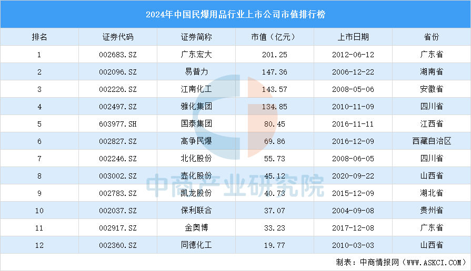
Task: Click listing date 2010-03-03
Action: (x=353, y=246)
